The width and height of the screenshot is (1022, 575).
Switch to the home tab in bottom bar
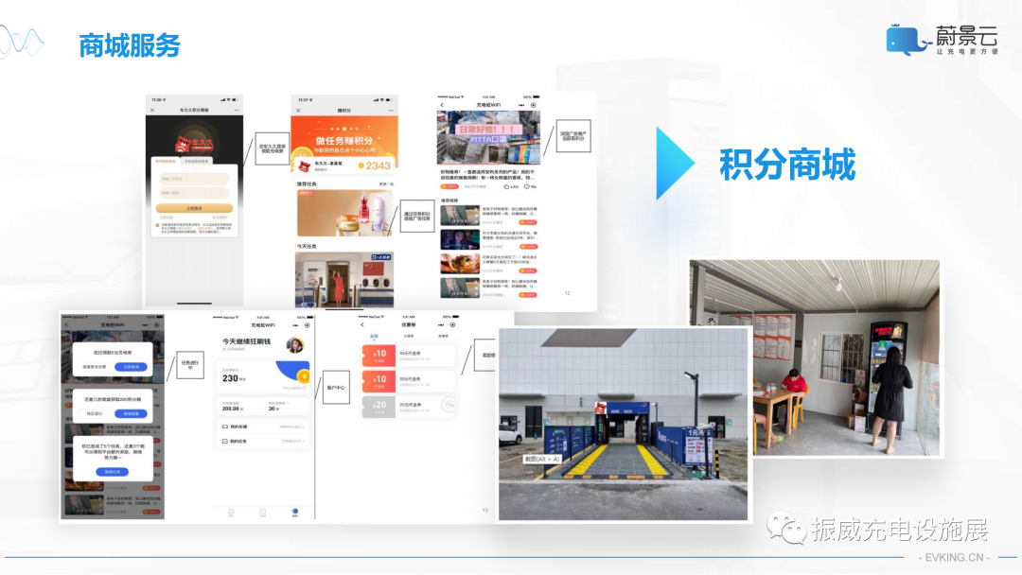(231, 513)
